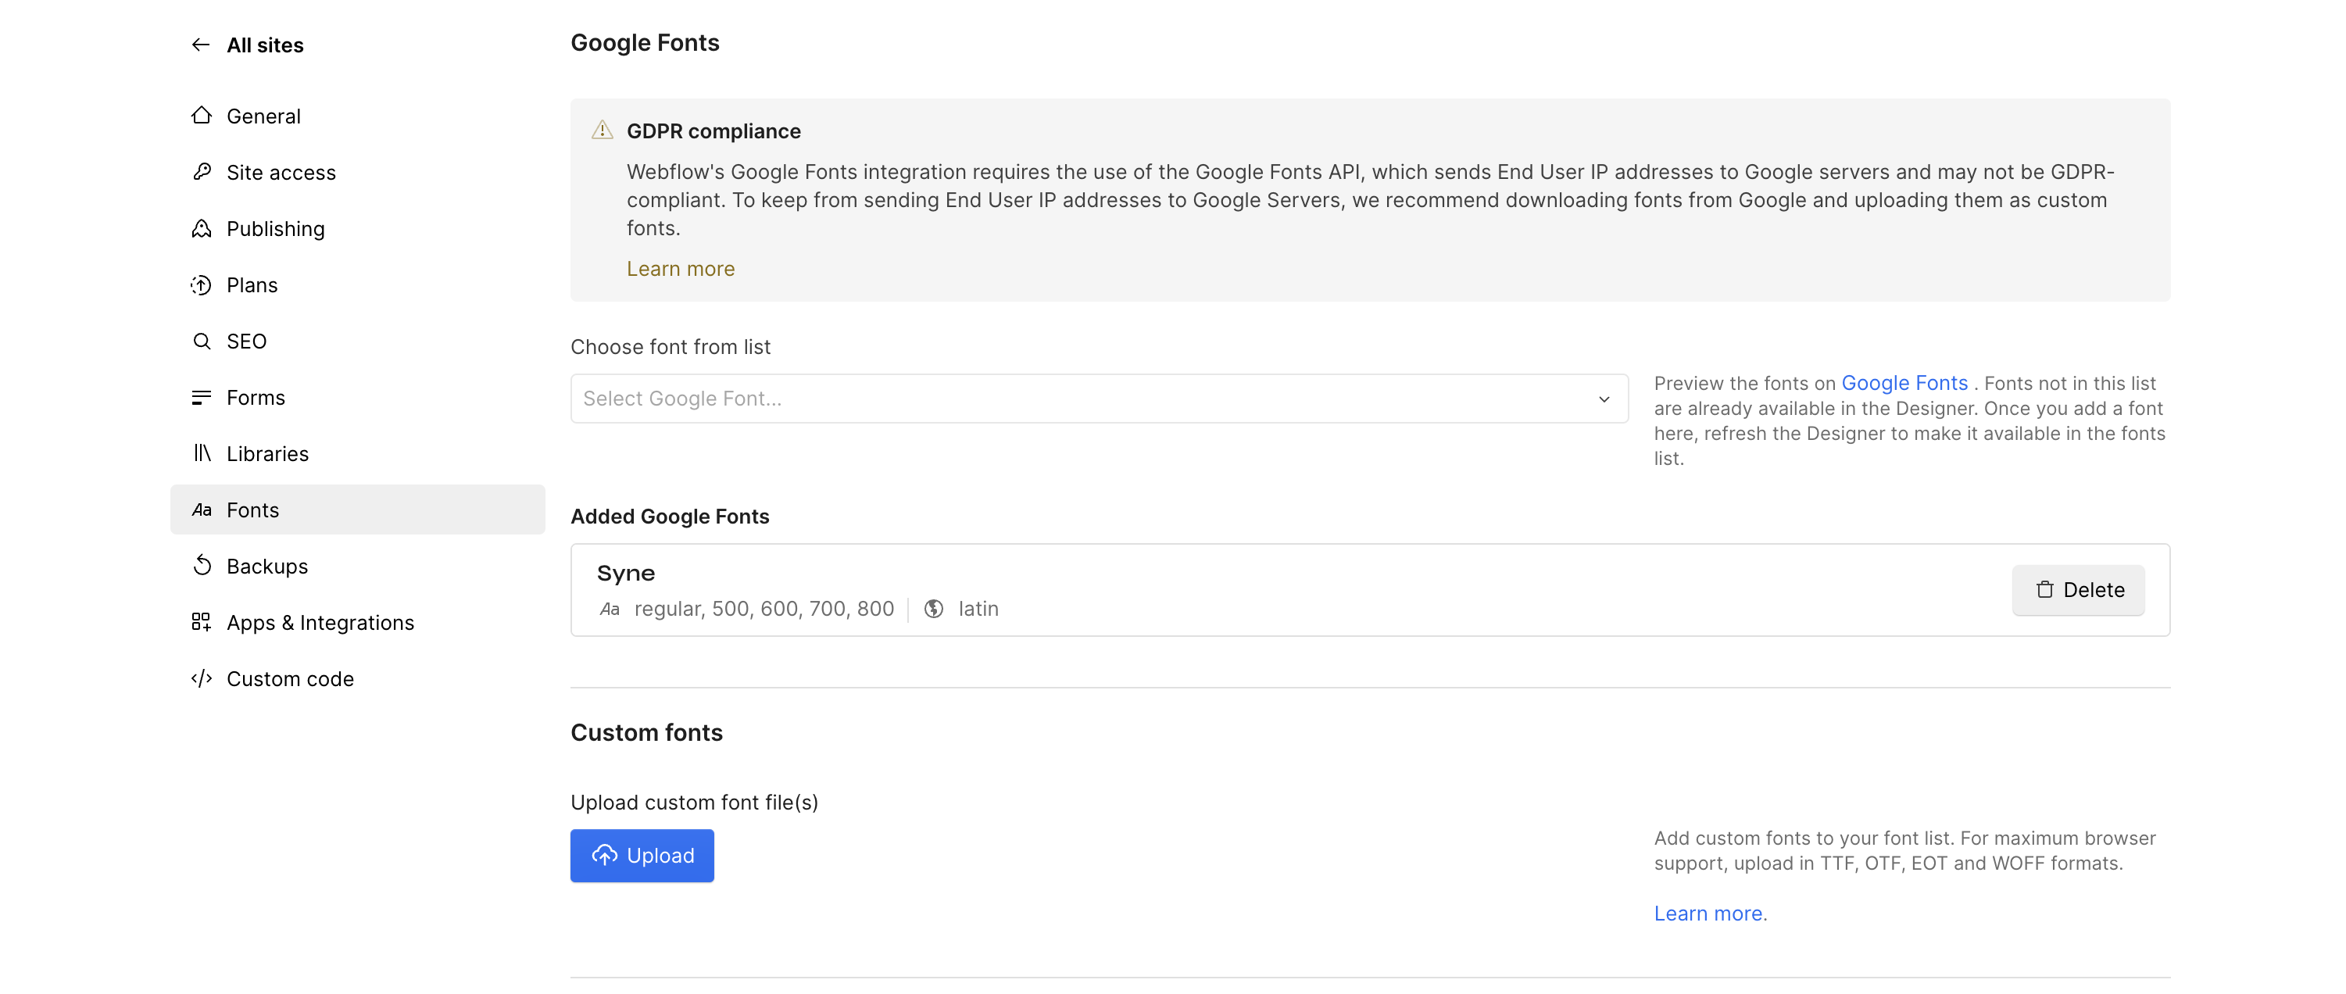Screen dimensions: 2346x994
Task: Click the Backups restore icon
Action: 202,566
